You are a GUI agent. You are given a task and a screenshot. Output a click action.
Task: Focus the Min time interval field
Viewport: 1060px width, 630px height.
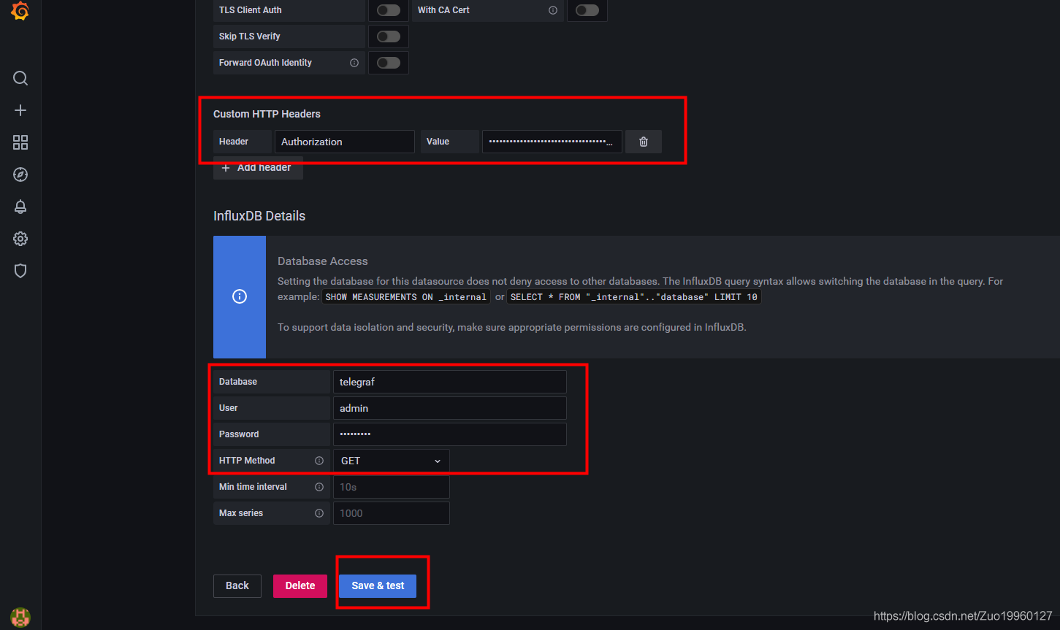392,487
